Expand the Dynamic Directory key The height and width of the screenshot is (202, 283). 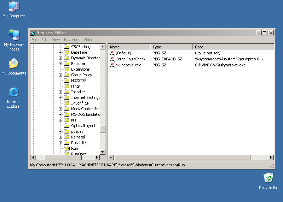click(60, 58)
